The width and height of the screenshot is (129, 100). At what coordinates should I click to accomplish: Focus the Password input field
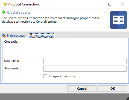[x=85, y=69]
